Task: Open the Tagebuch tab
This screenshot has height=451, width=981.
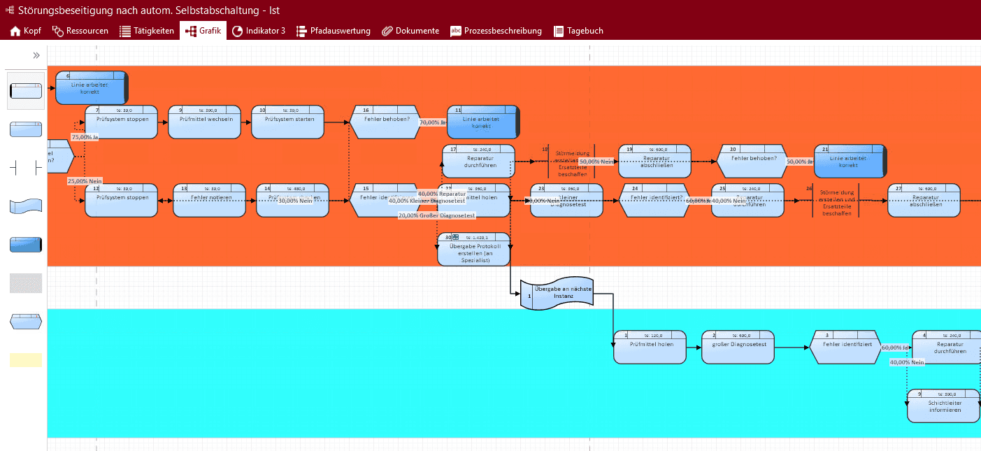Action: [578, 31]
